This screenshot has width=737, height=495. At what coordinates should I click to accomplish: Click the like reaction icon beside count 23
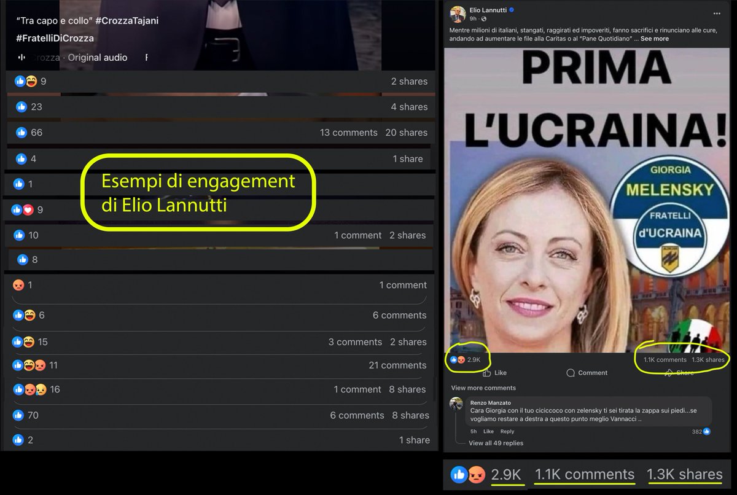(x=21, y=107)
